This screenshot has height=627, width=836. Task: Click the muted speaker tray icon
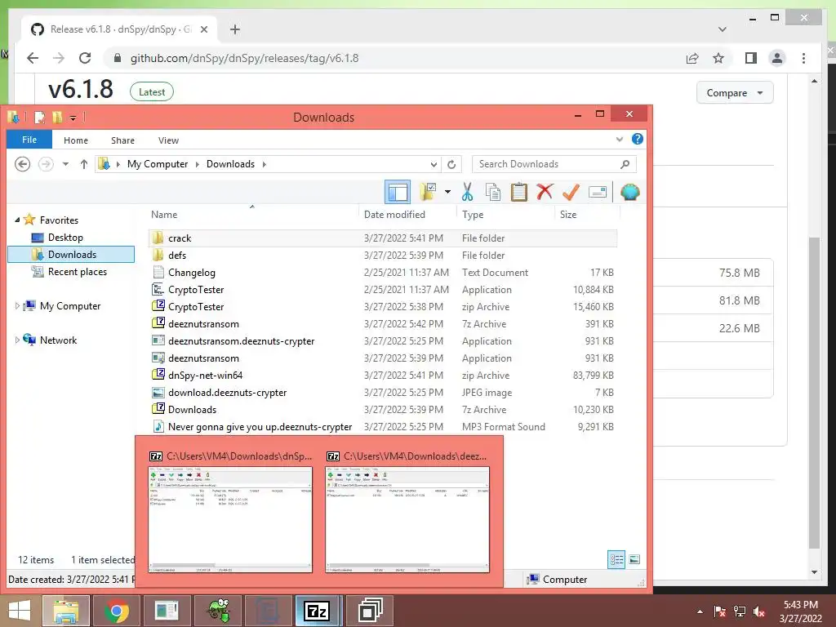click(x=759, y=612)
